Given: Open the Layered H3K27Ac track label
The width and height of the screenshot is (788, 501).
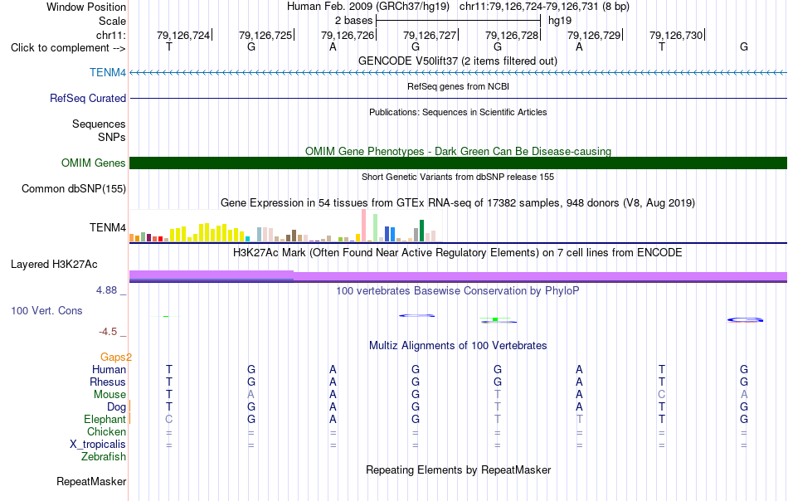Looking at the screenshot, I should click(x=54, y=264).
